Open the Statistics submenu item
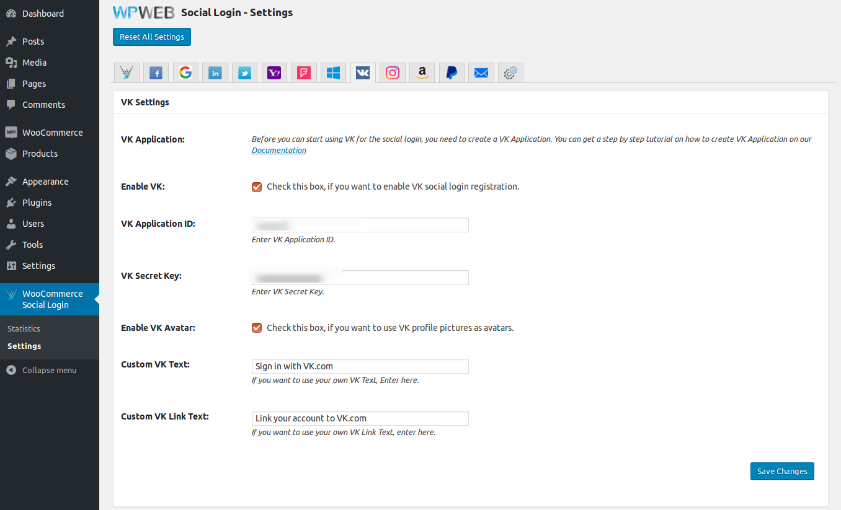 point(24,328)
